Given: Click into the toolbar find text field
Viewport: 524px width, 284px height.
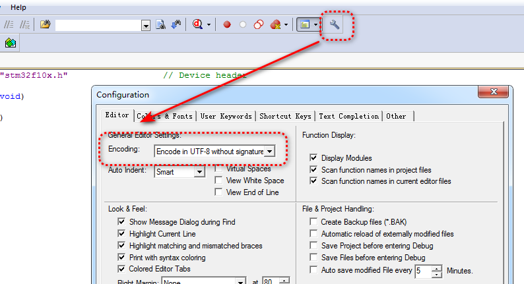Looking at the screenshot, I should tap(98, 25).
